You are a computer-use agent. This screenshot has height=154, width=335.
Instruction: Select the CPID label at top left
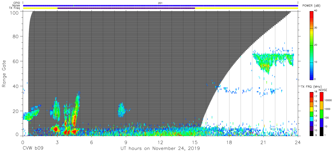[17, 3]
